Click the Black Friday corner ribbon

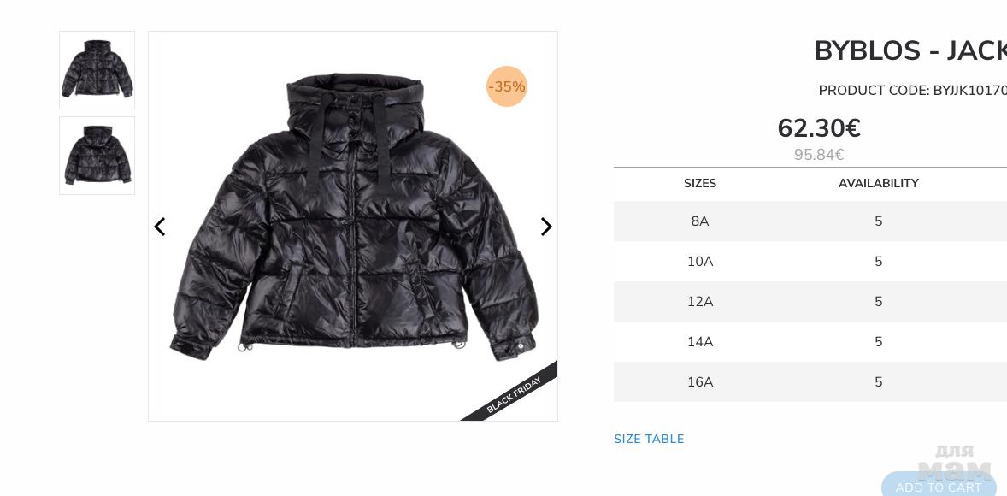(513, 394)
